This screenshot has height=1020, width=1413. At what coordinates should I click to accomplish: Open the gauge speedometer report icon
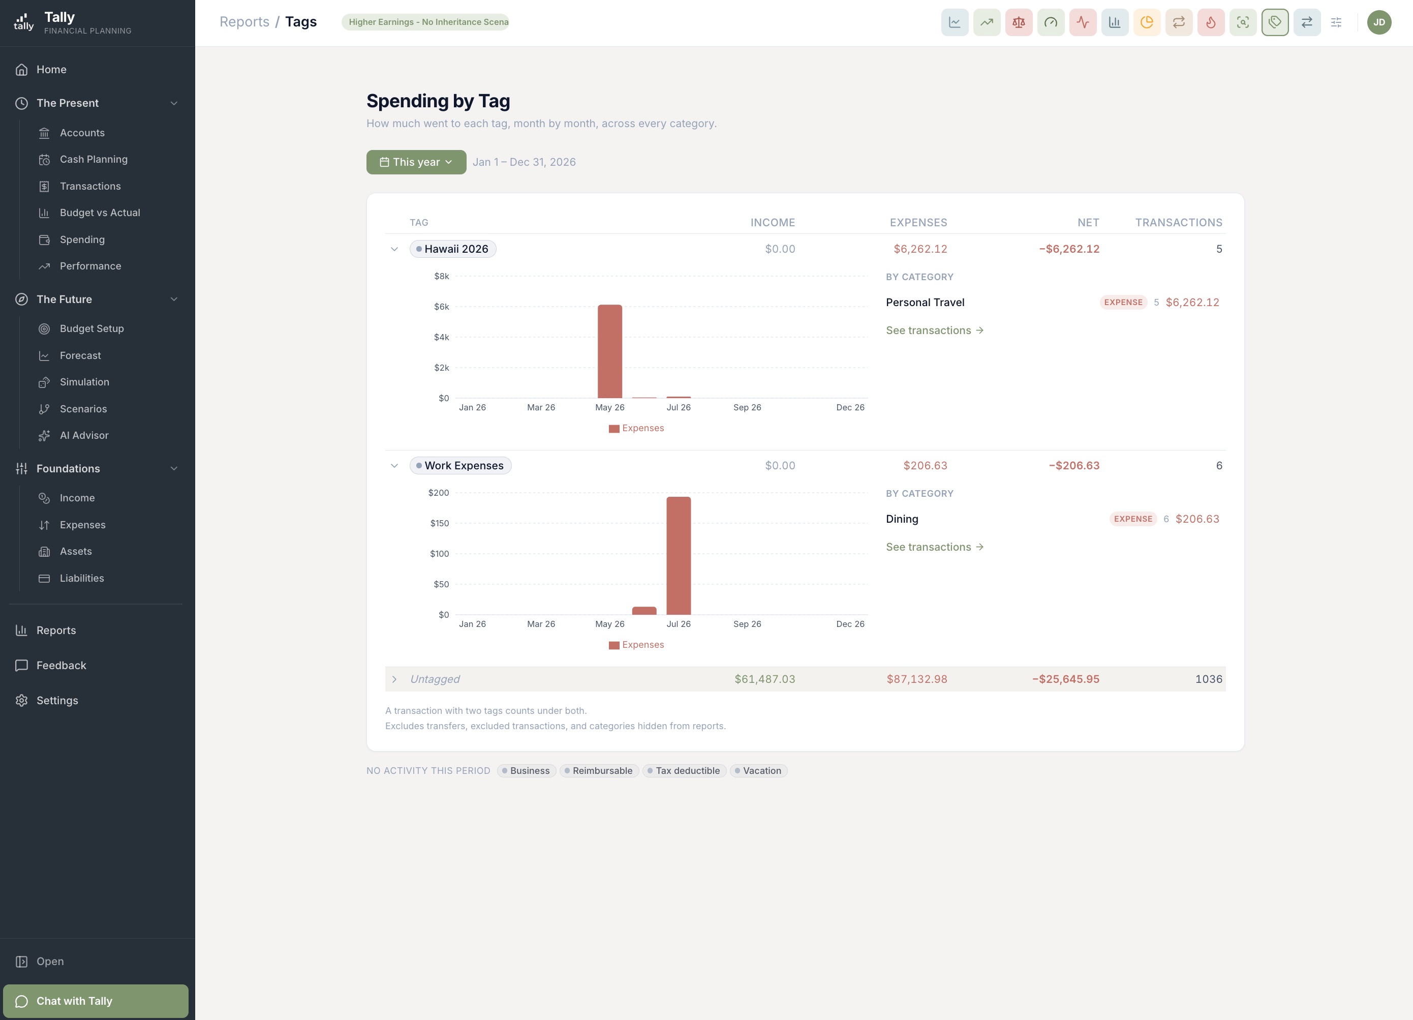1051,22
